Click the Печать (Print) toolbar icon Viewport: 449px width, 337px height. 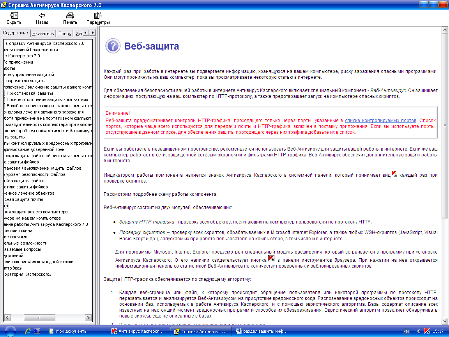tap(70, 18)
